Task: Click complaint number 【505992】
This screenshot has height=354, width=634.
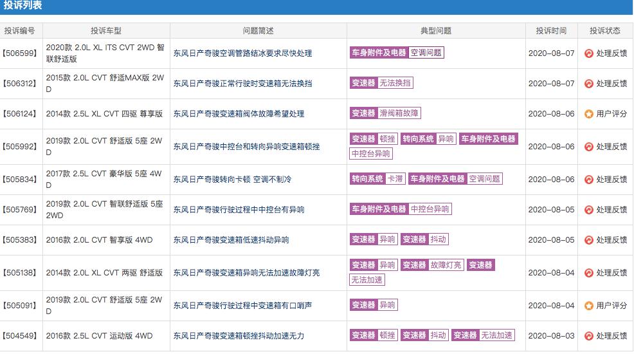Action: 19,147
